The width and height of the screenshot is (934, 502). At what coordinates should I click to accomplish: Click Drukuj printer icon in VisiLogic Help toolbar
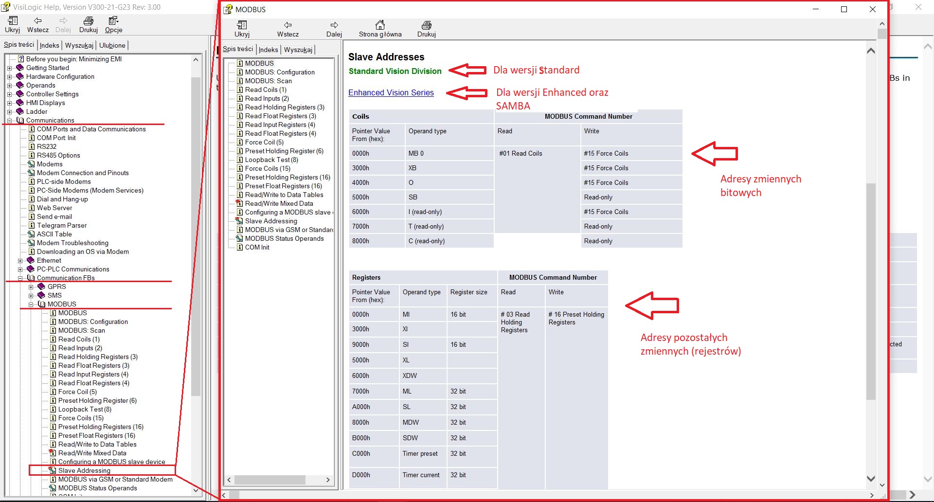[89, 21]
